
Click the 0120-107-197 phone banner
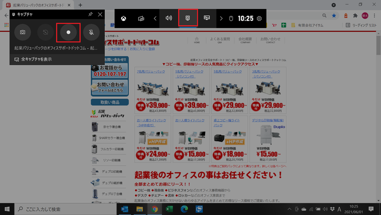point(110,71)
